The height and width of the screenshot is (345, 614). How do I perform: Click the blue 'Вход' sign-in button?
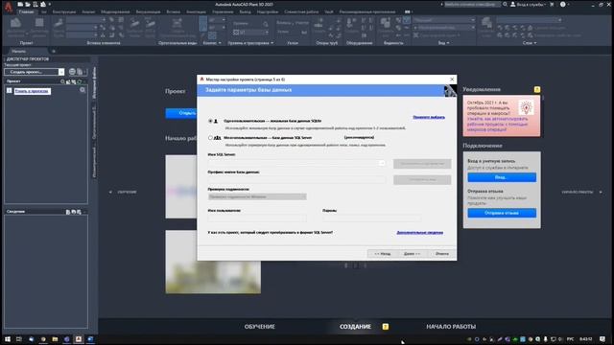502,177
